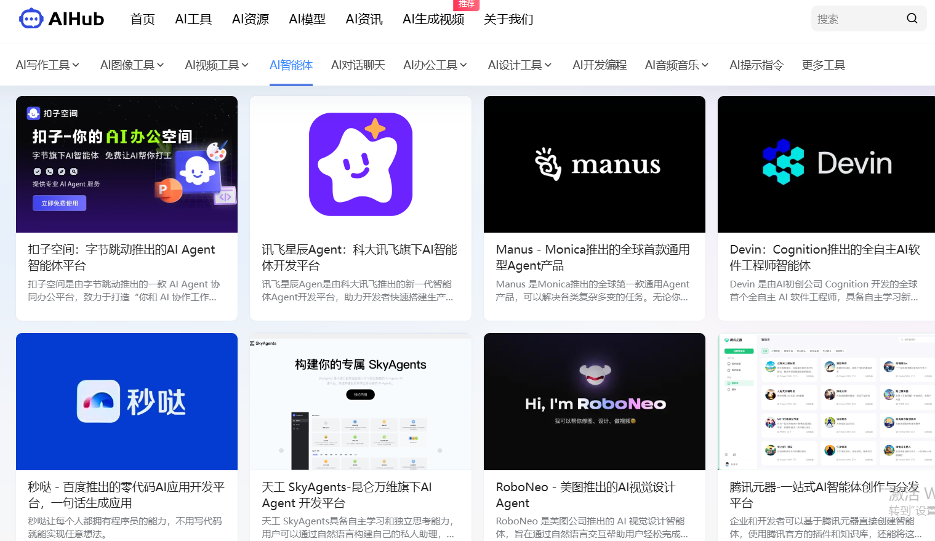The image size is (935, 541).
Task: Open the 讯飞星辰Agent article title link
Action: click(359, 257)
